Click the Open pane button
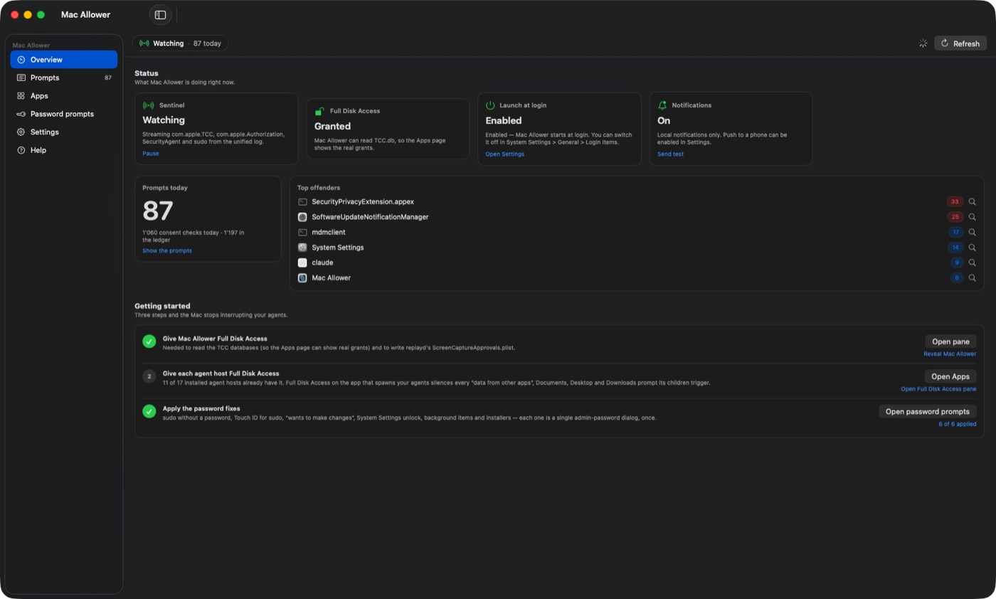The height and width of the screenshot is (599, 996). tap(950, 341)
